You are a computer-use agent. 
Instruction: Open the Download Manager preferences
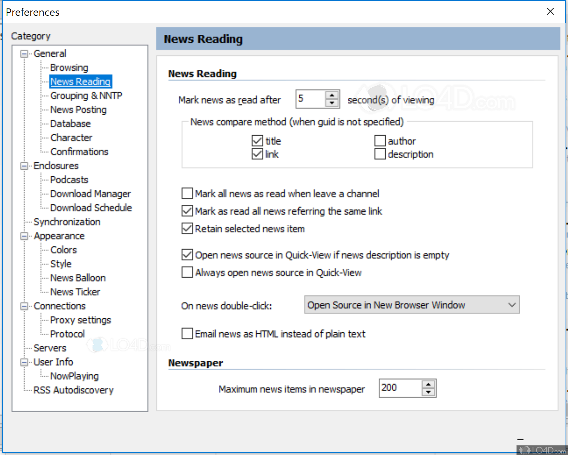(x=90, y=194)
